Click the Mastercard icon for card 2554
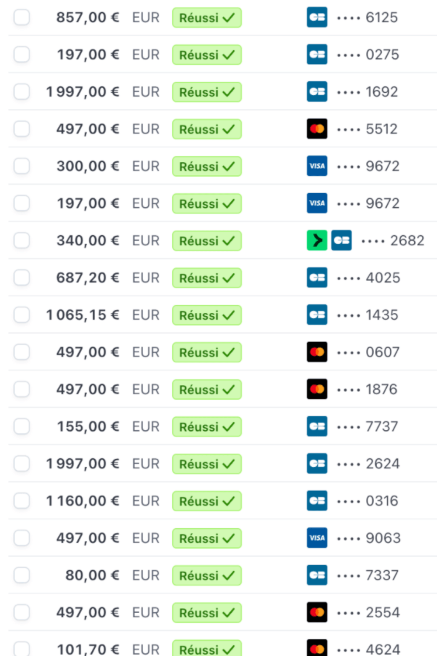The height and width of the screenshot is (656, 437). pyautogui.click(x=317, y=612)
